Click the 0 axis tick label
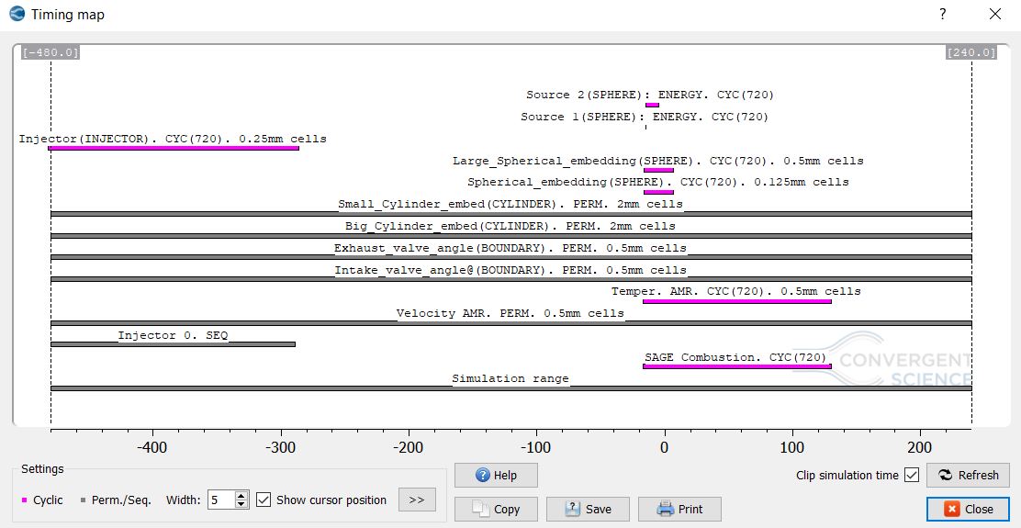The image size is (1021, 528). coord(664,449)
